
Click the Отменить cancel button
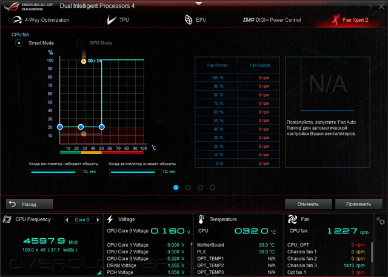click(309, 204)
